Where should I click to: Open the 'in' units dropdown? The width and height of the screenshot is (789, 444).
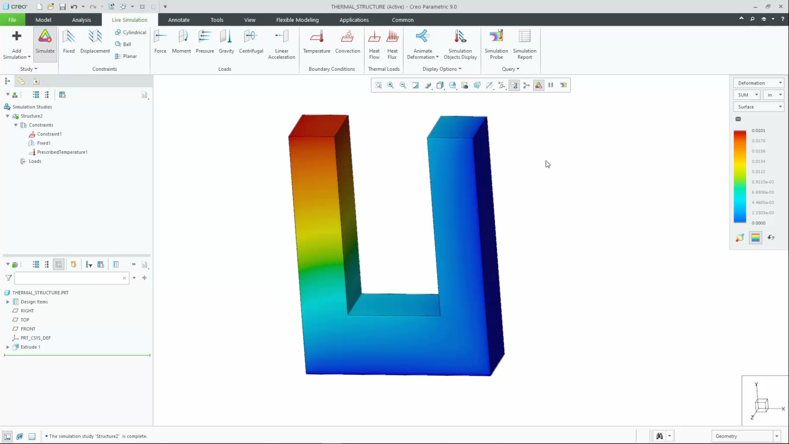point(773,95)
